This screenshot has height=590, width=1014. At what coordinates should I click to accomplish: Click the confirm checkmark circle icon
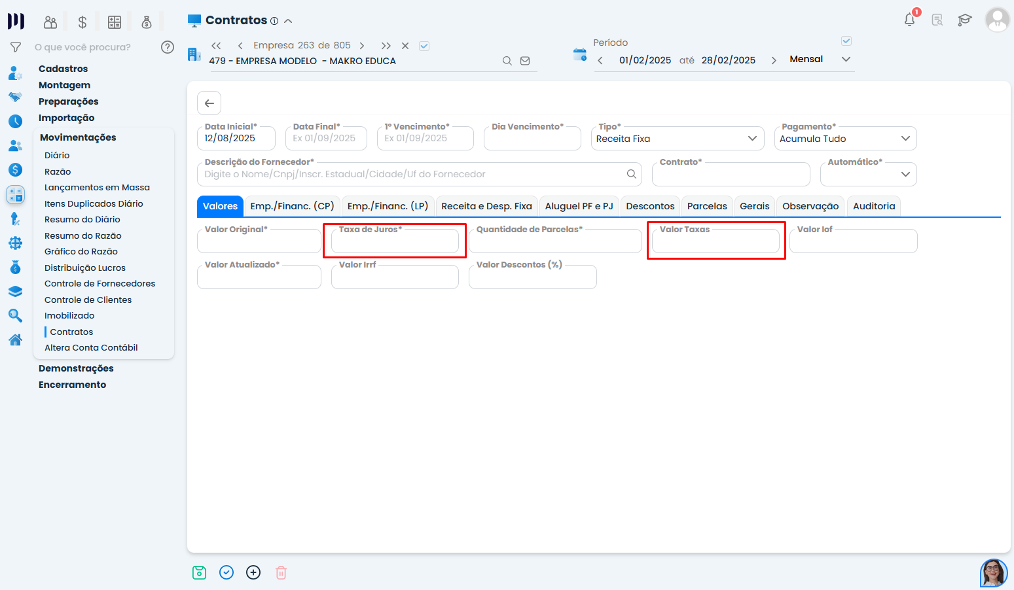226,572
